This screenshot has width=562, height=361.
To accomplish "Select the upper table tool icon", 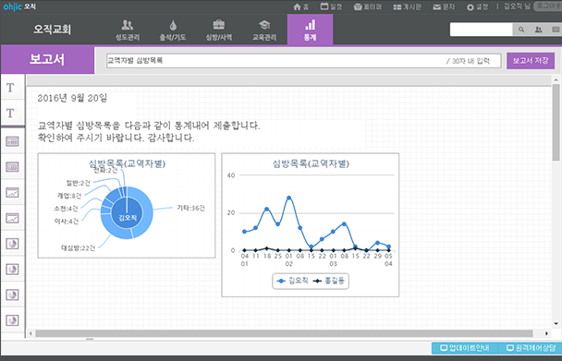I will (x=12, y=141).
